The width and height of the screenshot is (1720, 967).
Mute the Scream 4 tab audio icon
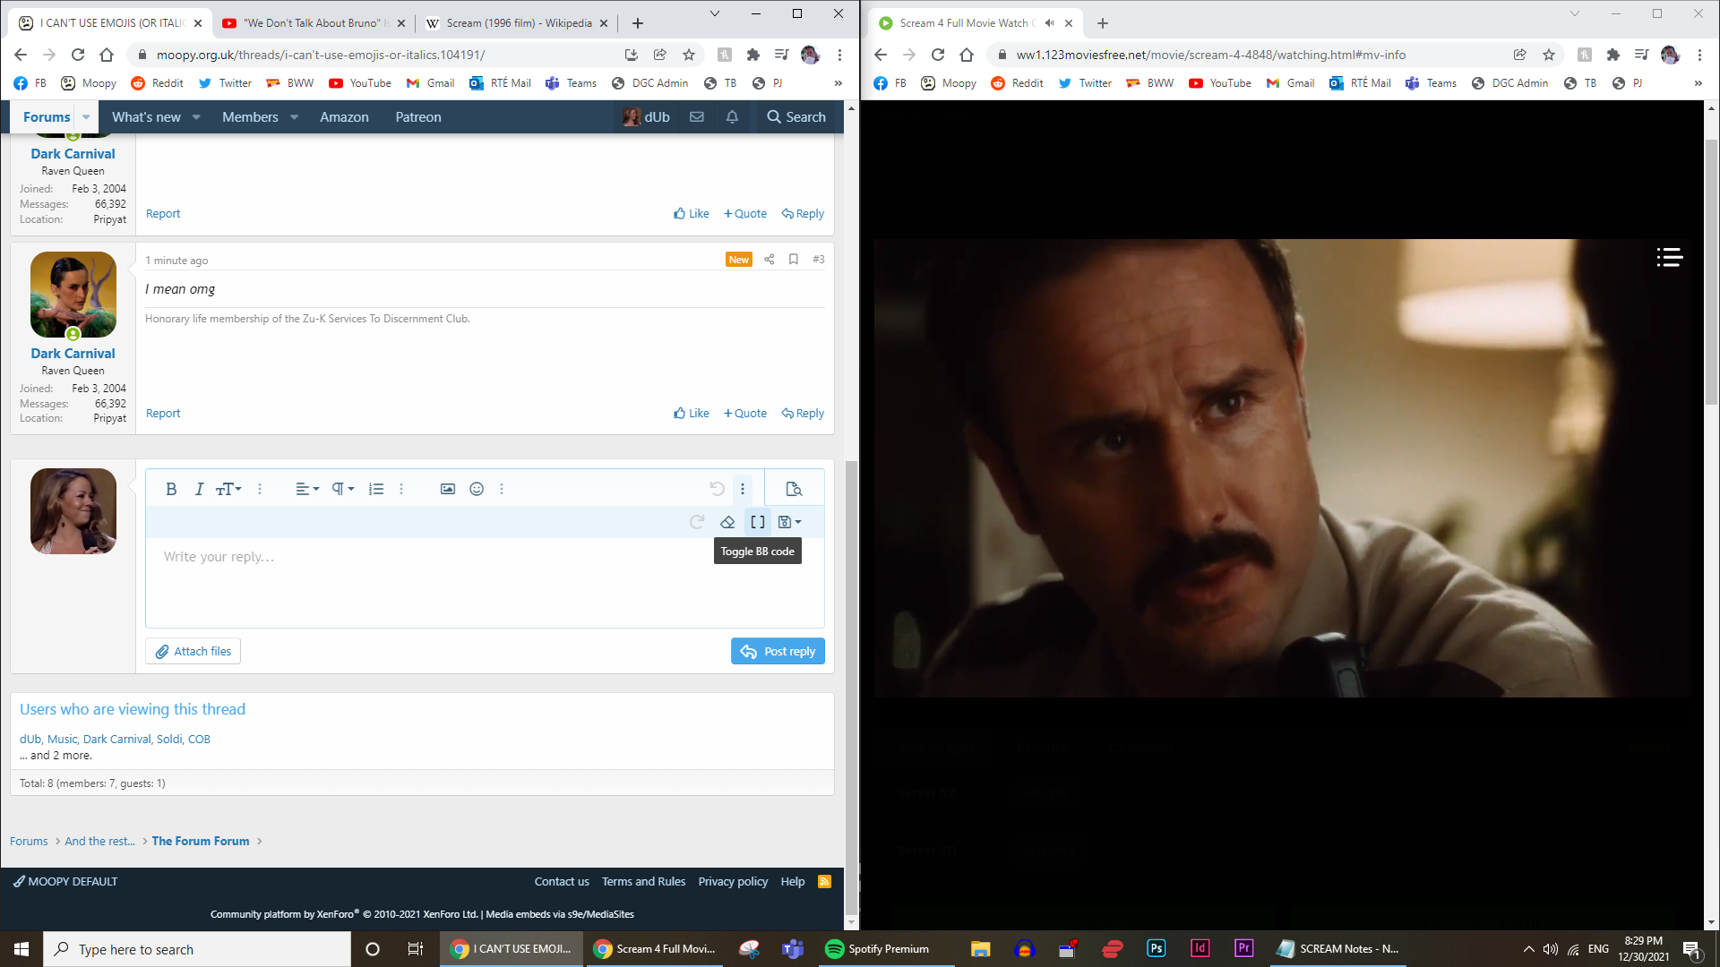[1050, 23]
